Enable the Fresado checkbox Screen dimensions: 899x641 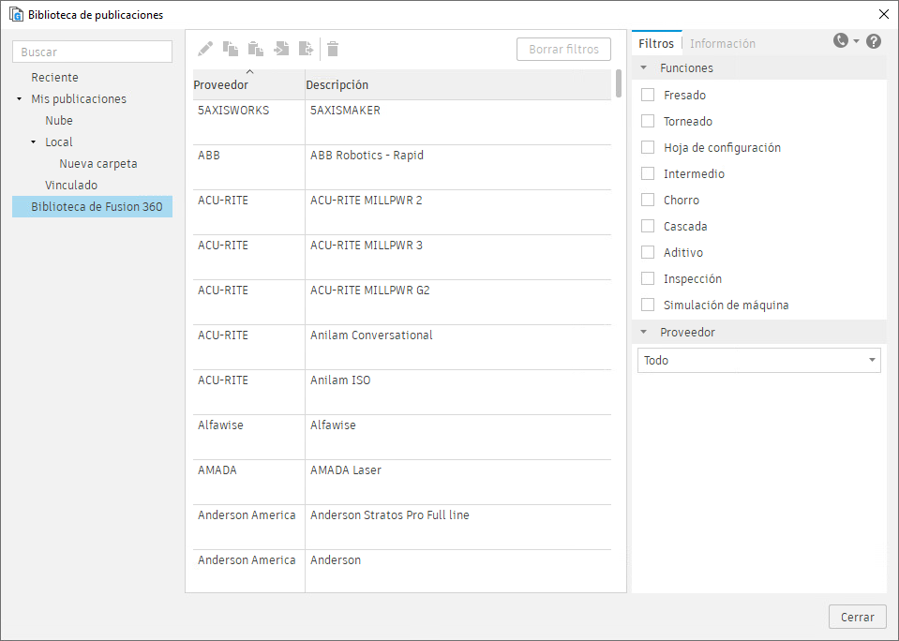point(648,96)
